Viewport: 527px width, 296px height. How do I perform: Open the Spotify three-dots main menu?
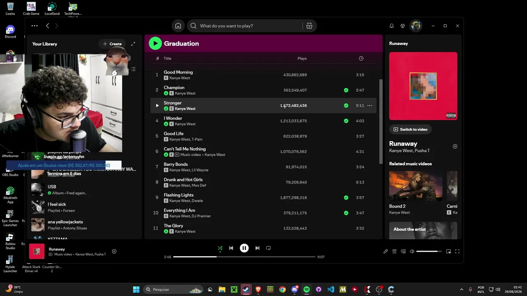pyautogui.click(x=35, y=26)
